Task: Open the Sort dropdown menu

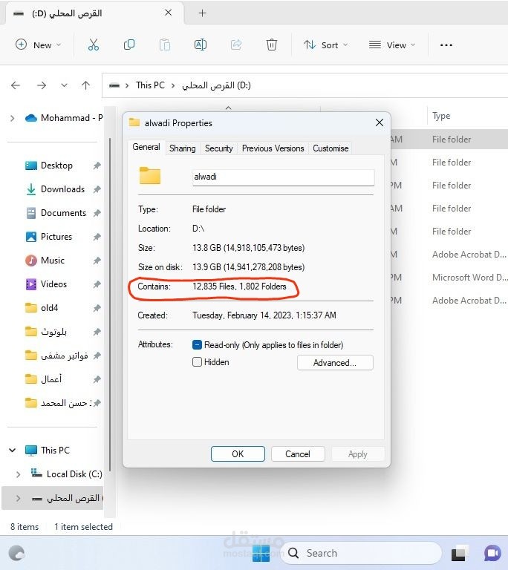Action: point(326,45)
